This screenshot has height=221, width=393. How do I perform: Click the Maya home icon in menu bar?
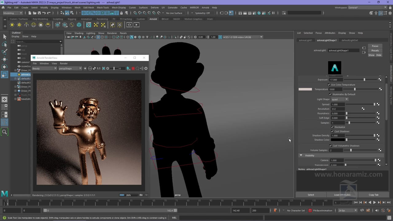(x=3, y=7)
